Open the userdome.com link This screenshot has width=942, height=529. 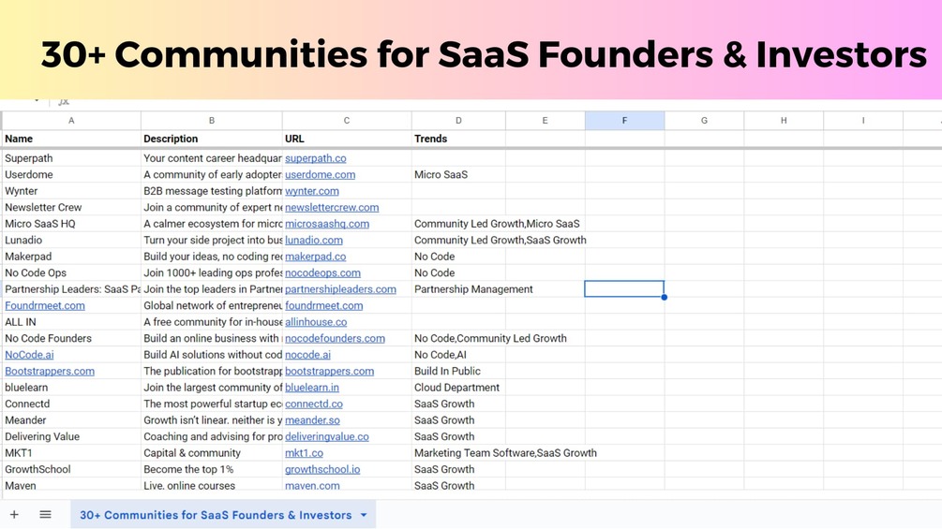tap(320, 174)
